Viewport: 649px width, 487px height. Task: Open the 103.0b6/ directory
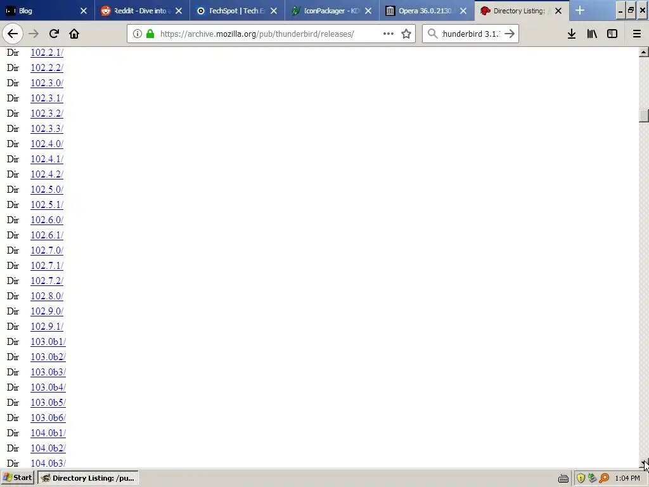(48, 418)
